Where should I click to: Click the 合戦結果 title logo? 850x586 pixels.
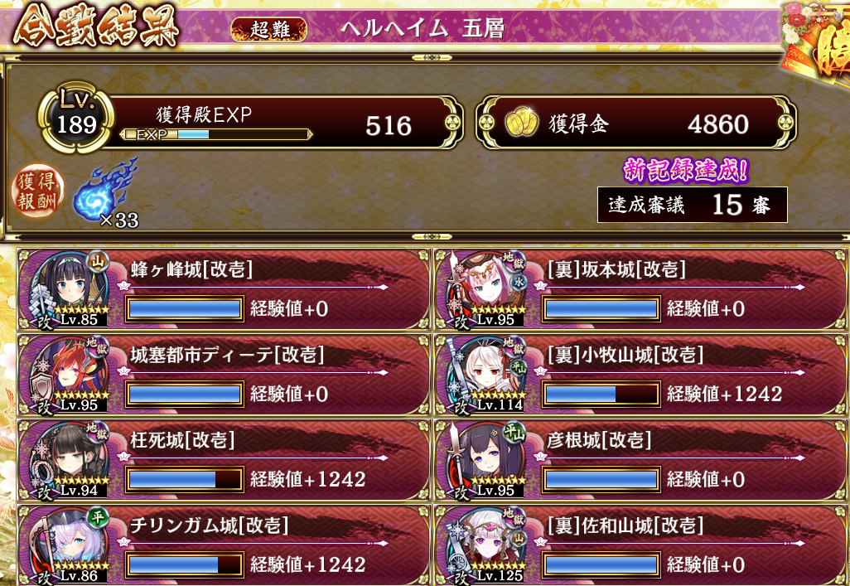click(96, 26)
